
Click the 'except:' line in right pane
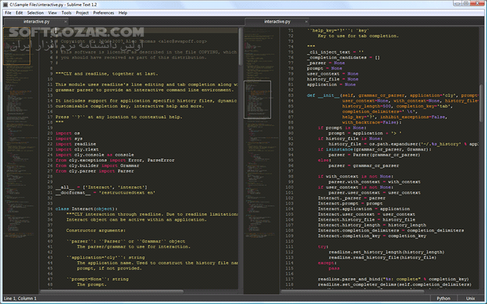pyautogui.click(x=327, y=263)
